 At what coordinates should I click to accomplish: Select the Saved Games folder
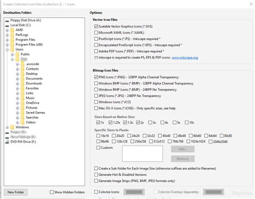click(x=36, y=112)
